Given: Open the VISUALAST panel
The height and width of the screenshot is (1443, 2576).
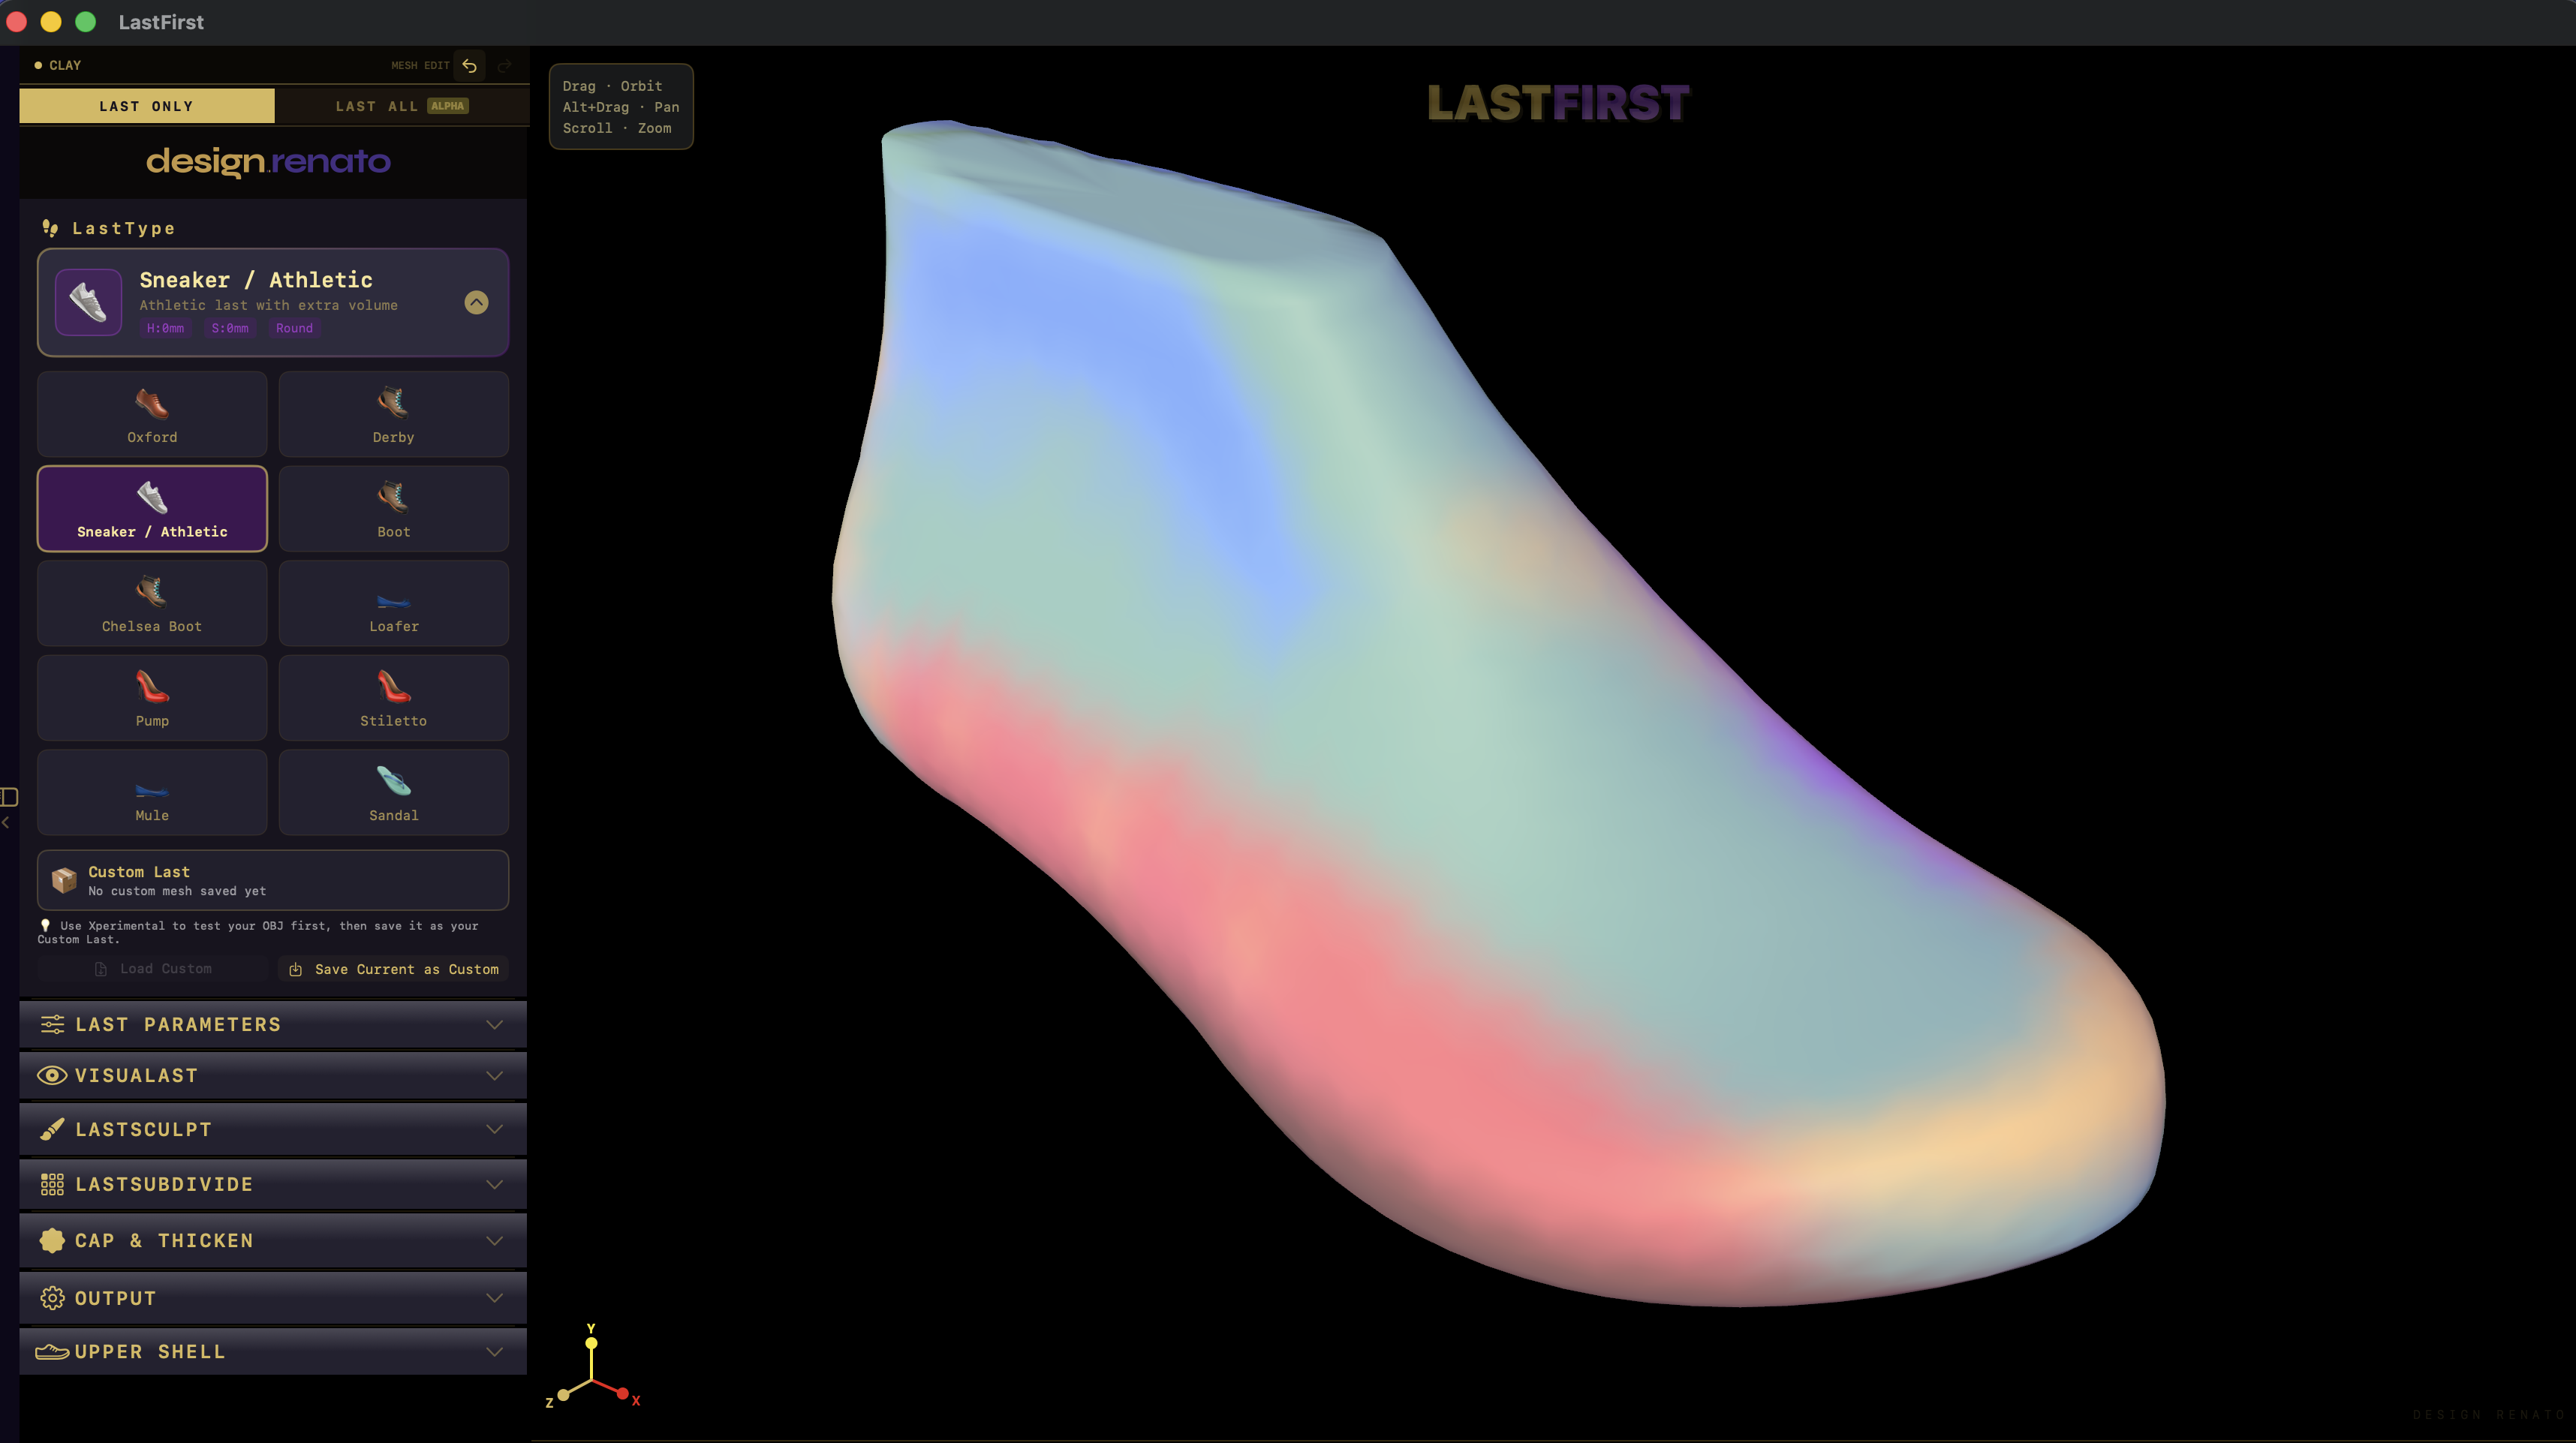Looking at the screenshot, I should coord(272,1075).
